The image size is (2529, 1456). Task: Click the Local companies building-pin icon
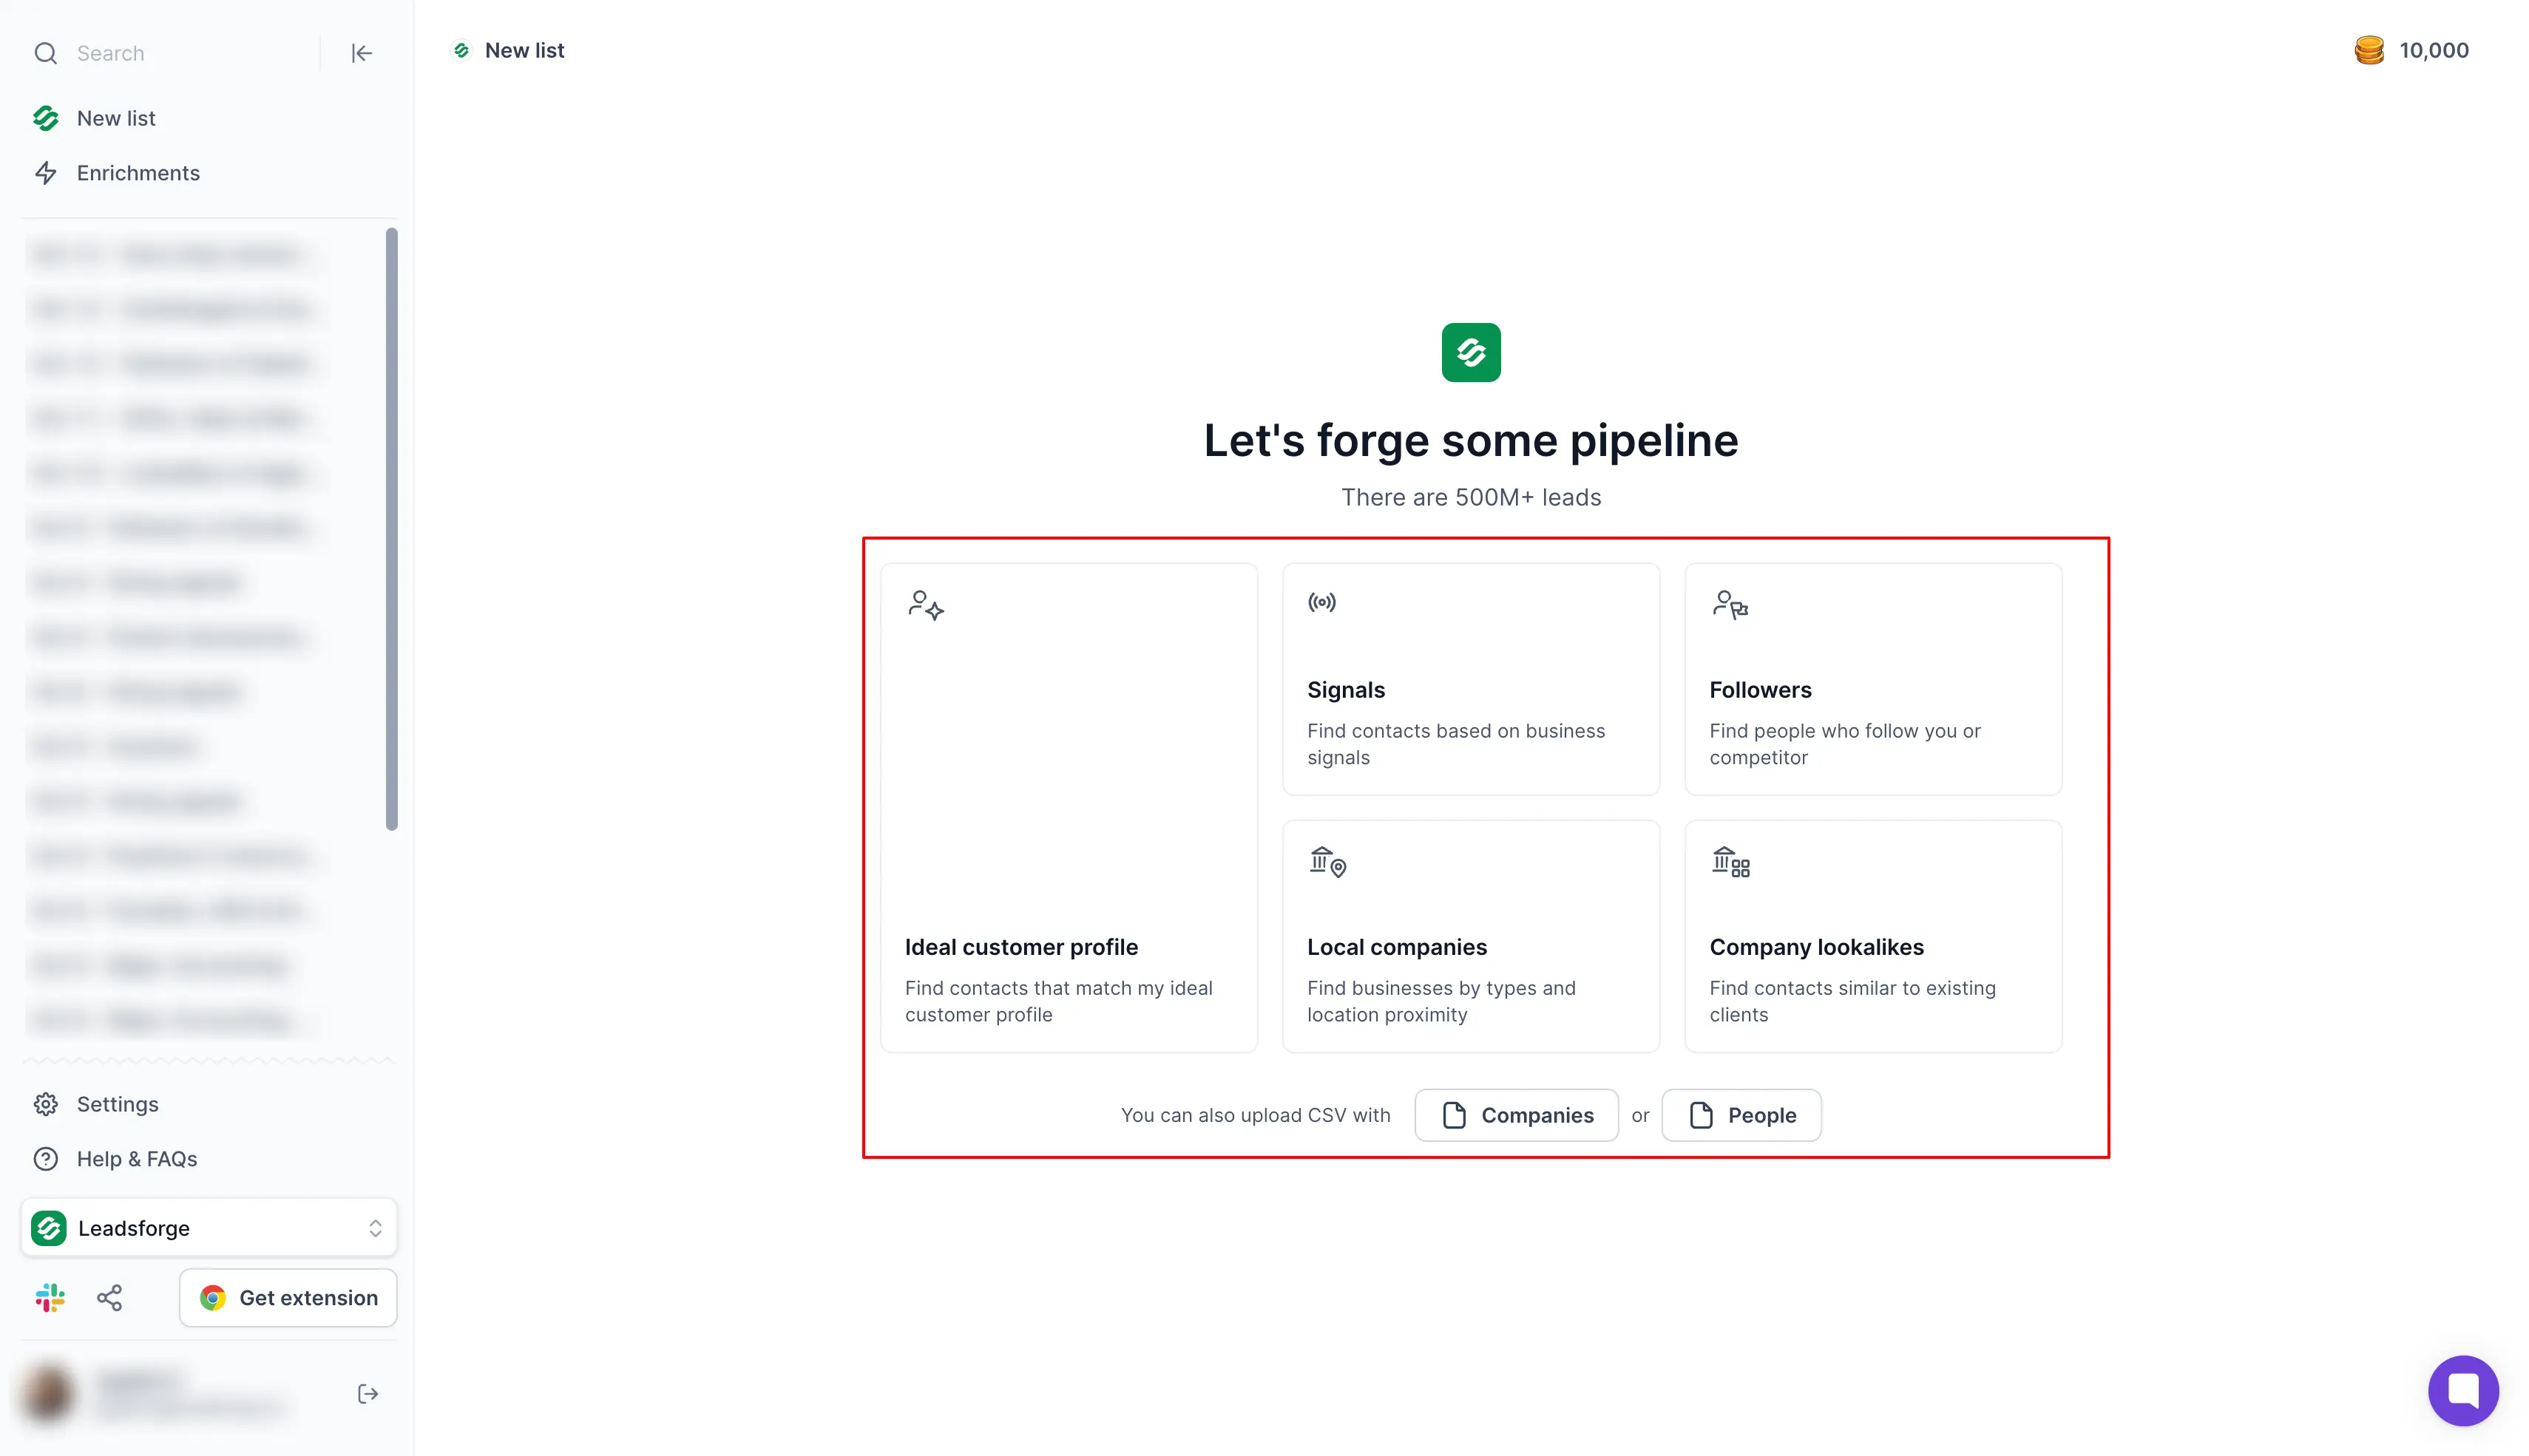(1327, 862)
